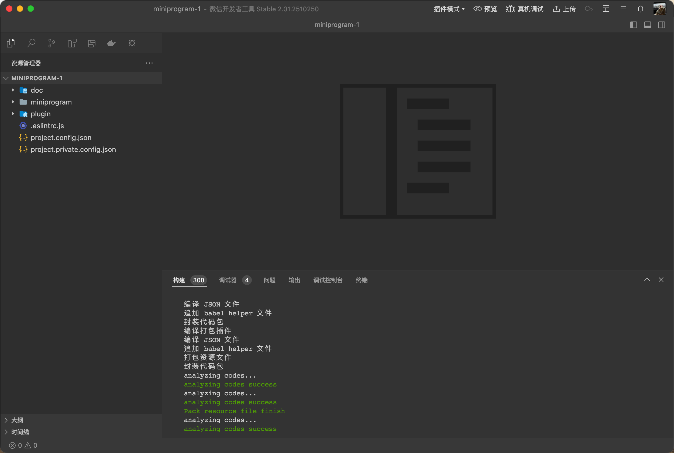Viewport: 674px width, 453px height.
Task: Open the Extensions icon in sidebar
Action: tap(72, 43)
